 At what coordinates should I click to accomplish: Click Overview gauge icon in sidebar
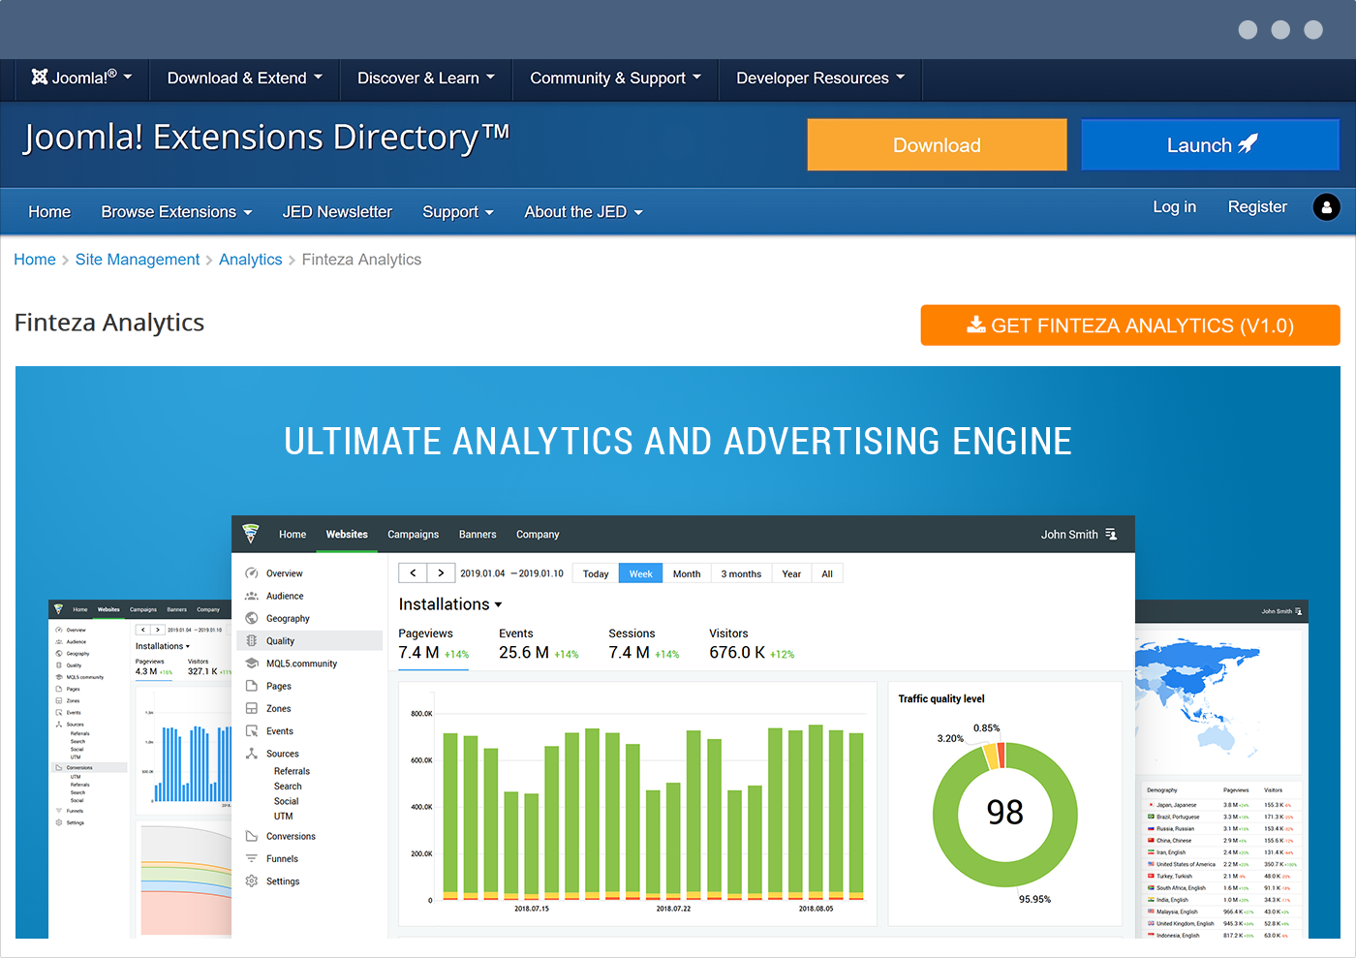252,573
